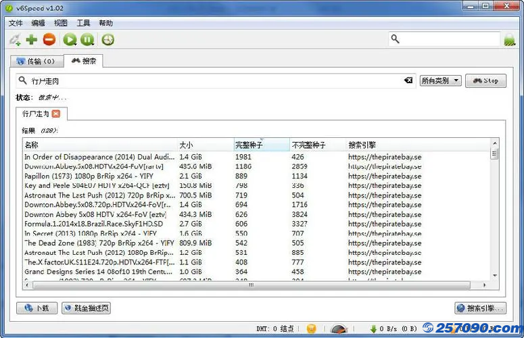Select Downton.Abbey.5x08.HDTV.x264-FoV[rartv] row
524x338 pixels.
[x=256, y=166]
